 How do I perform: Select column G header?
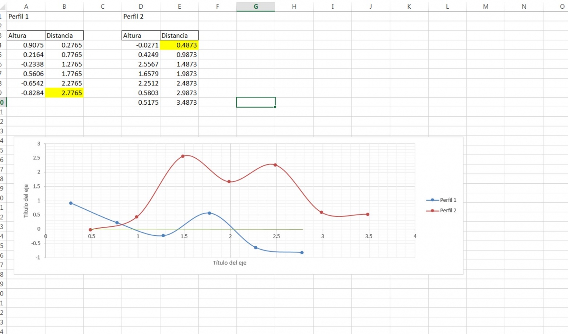click(256, 6)
